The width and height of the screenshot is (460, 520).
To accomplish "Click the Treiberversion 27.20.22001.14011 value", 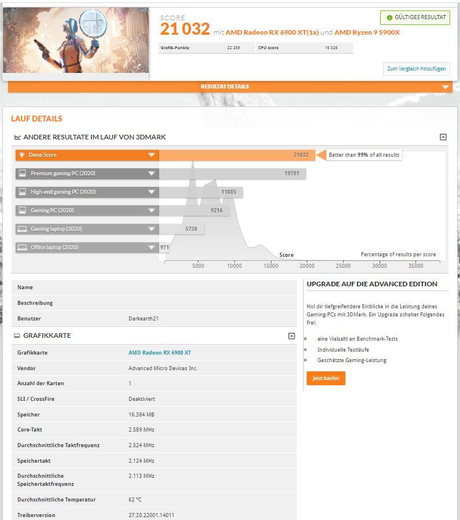I will pyautogui.click(x=151, y=515).
